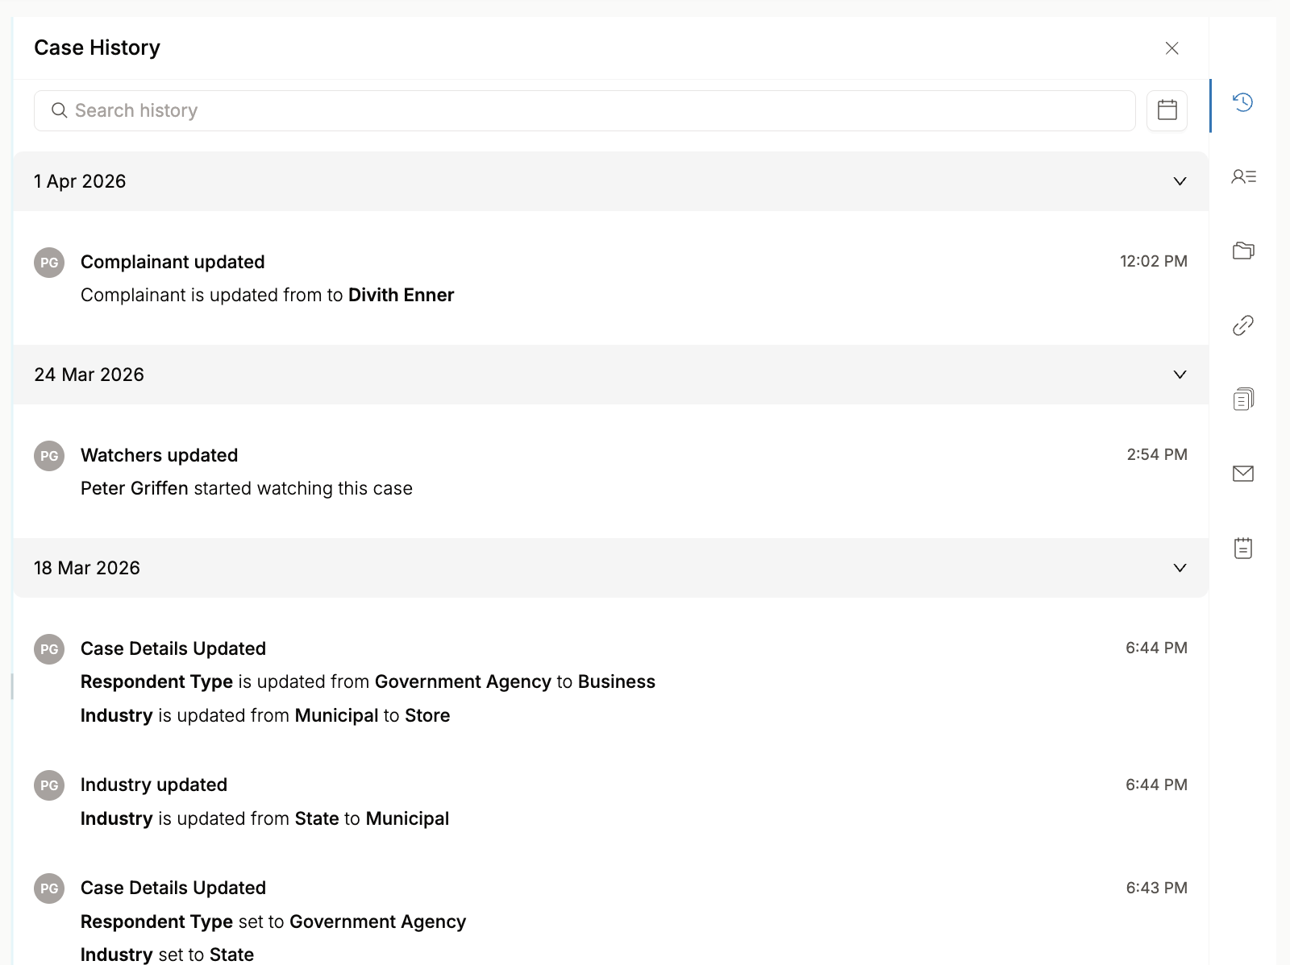This screenshot has height=965, width=1290.
Task: Click Peter Griffen watcher name
Action: (135, 488)
